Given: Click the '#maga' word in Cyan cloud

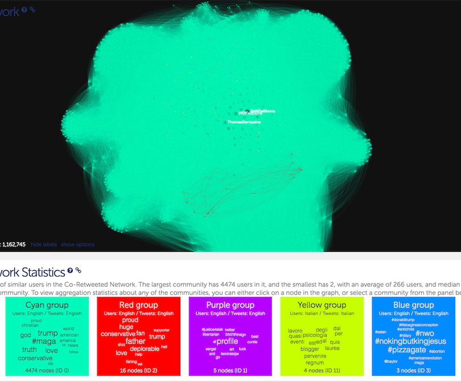Looking at the screenshot, I should pos(44,341).
